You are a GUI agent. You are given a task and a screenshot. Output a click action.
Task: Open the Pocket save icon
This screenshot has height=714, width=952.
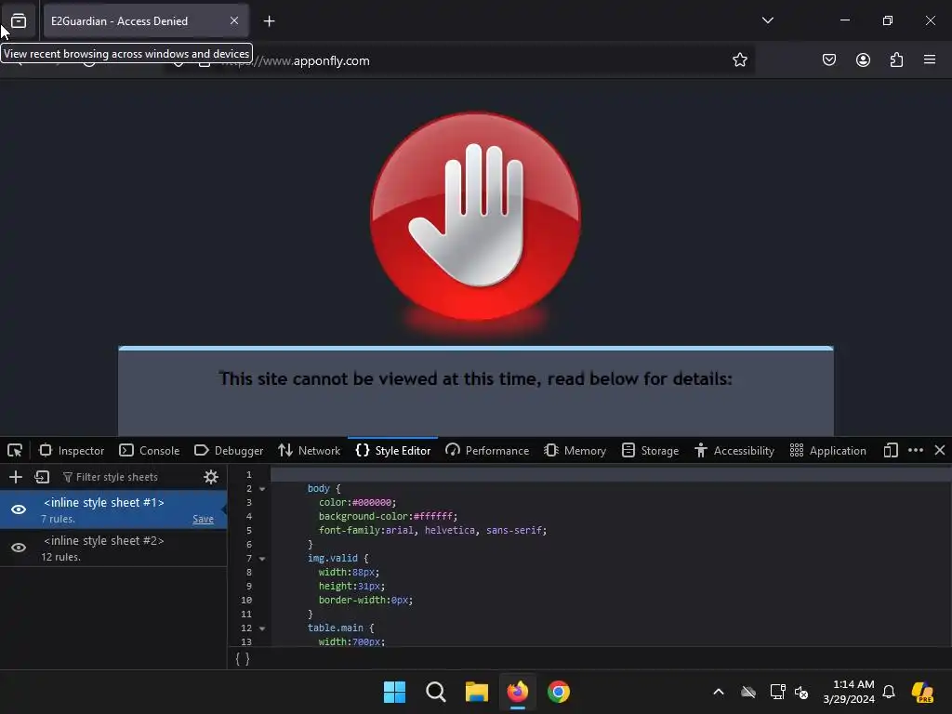(828, 59)
